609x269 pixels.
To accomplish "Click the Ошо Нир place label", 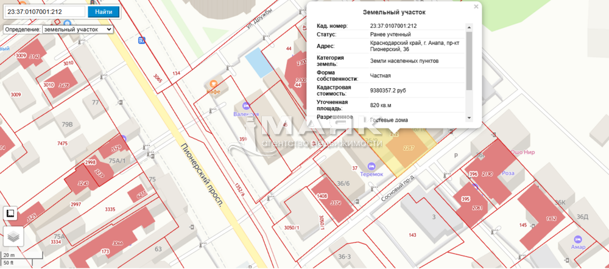I will pos(522,153).
